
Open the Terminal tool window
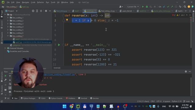click(83, 98)
